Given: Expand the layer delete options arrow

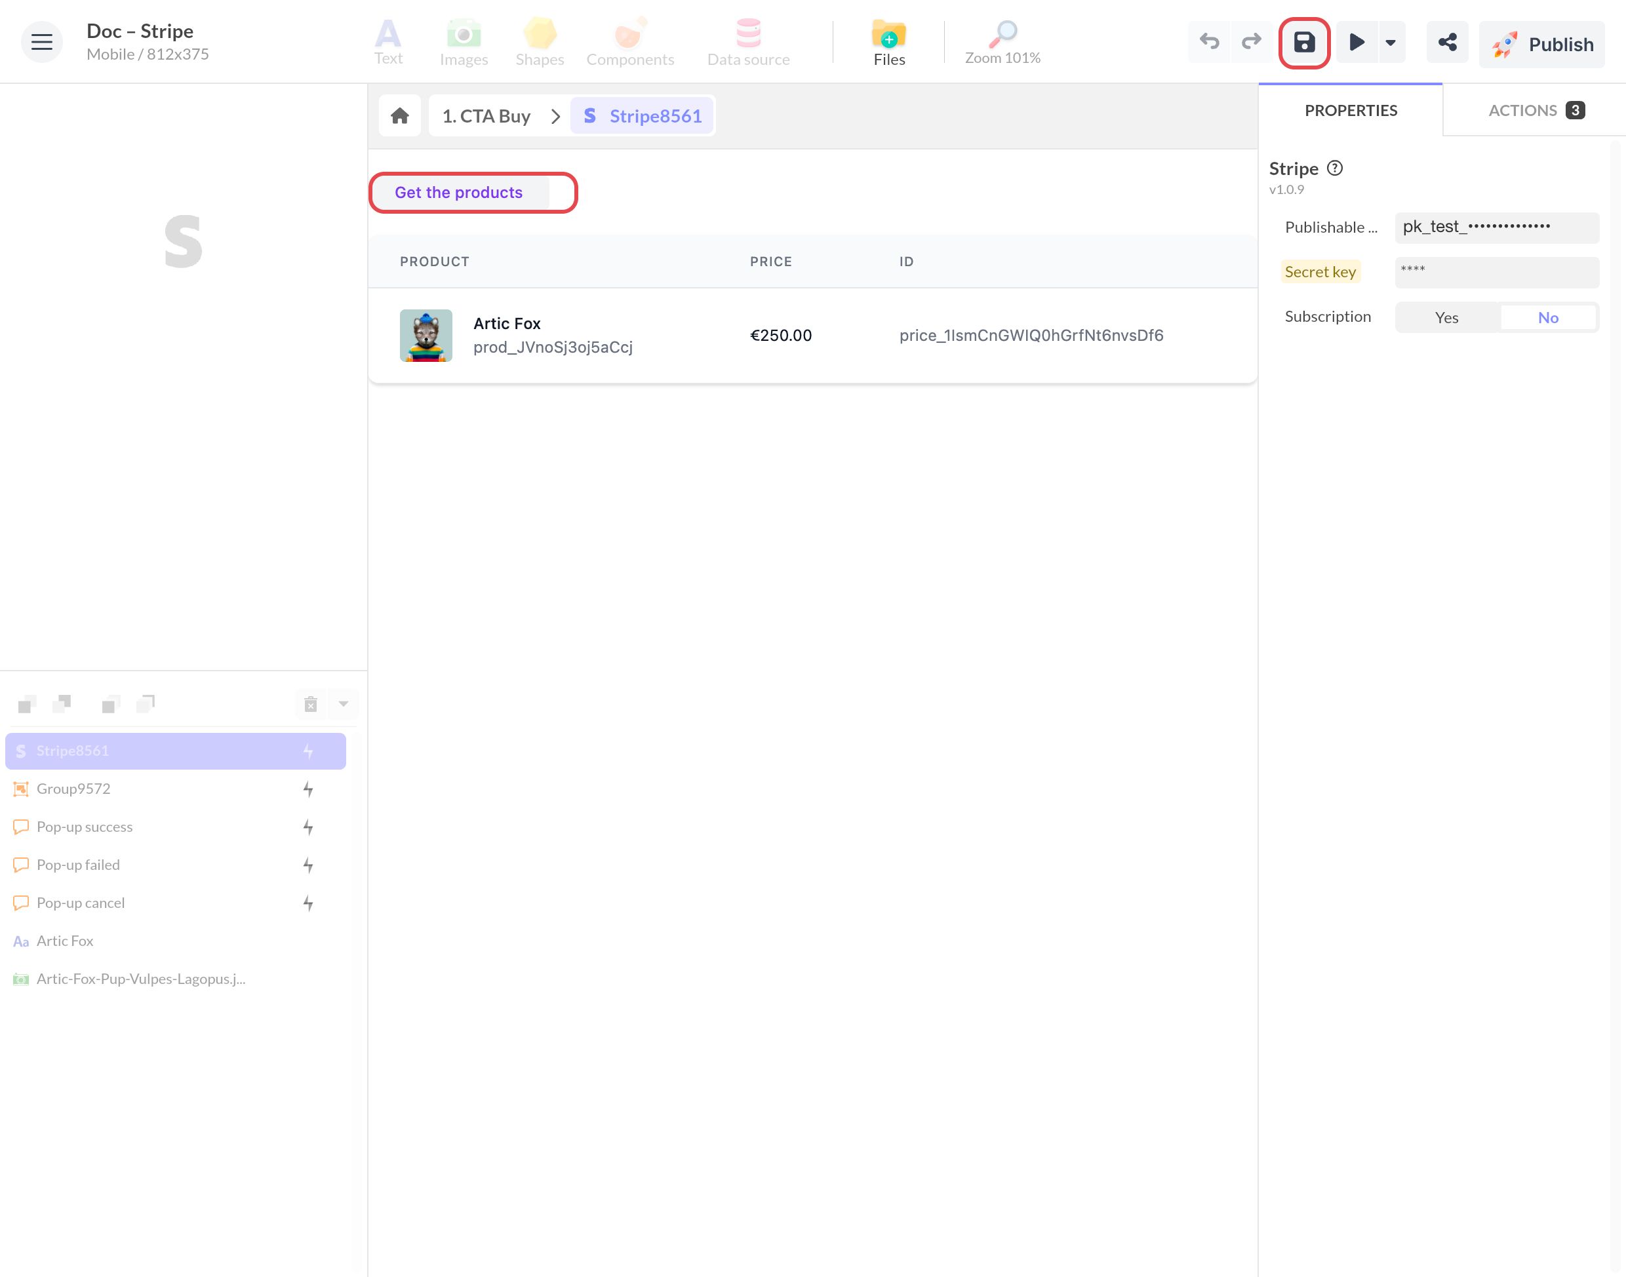Looking at the screenshot, I should 343,703.
